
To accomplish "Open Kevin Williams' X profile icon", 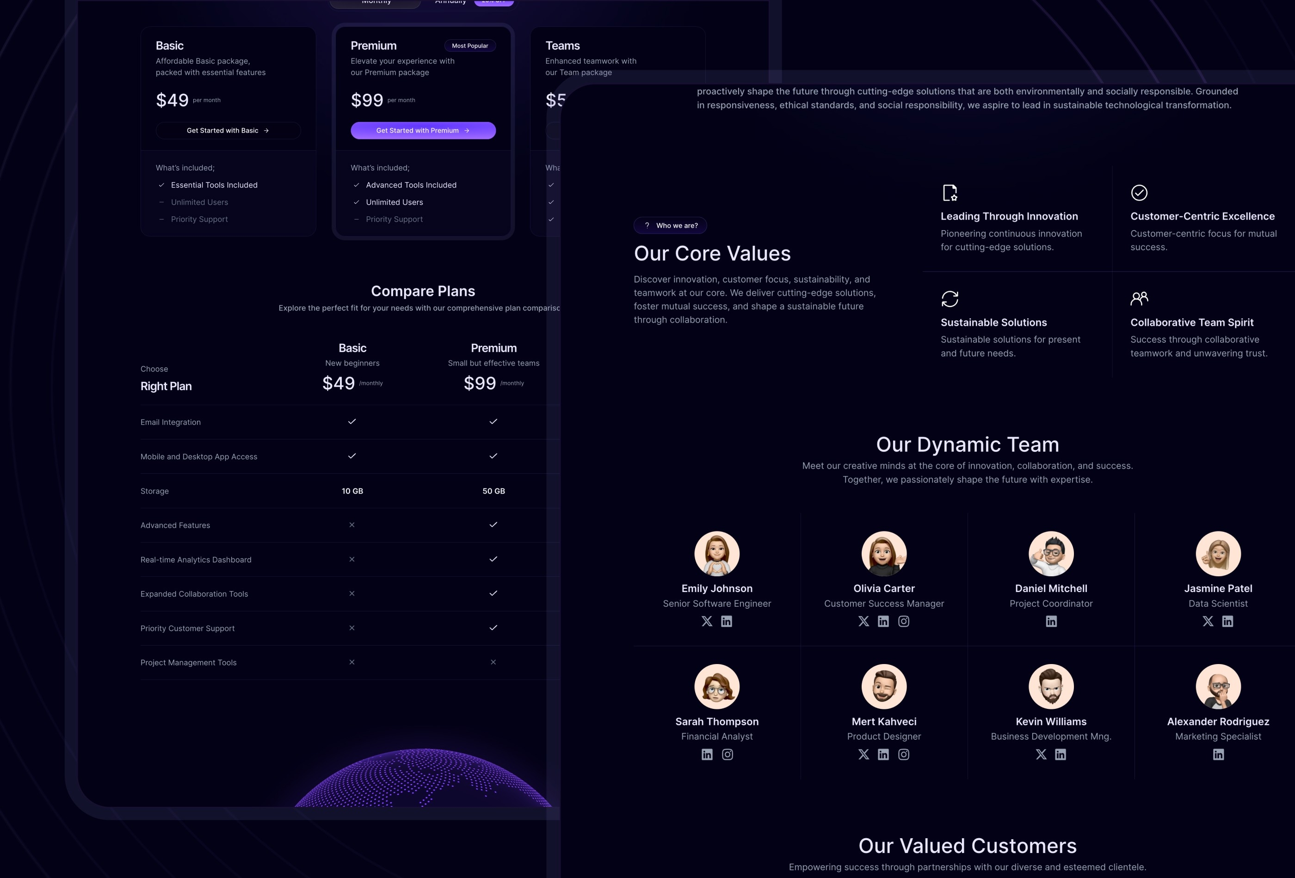I will (1041, 755).
